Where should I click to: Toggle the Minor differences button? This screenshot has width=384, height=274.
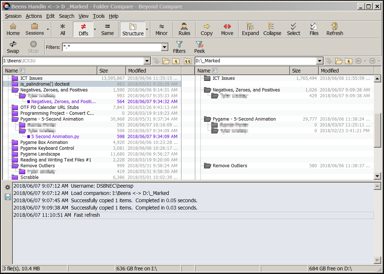[161, 30]
